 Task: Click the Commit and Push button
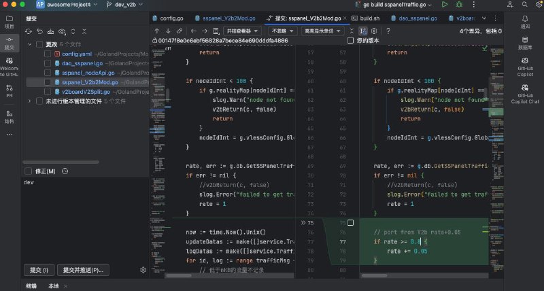tap(83, 270)
